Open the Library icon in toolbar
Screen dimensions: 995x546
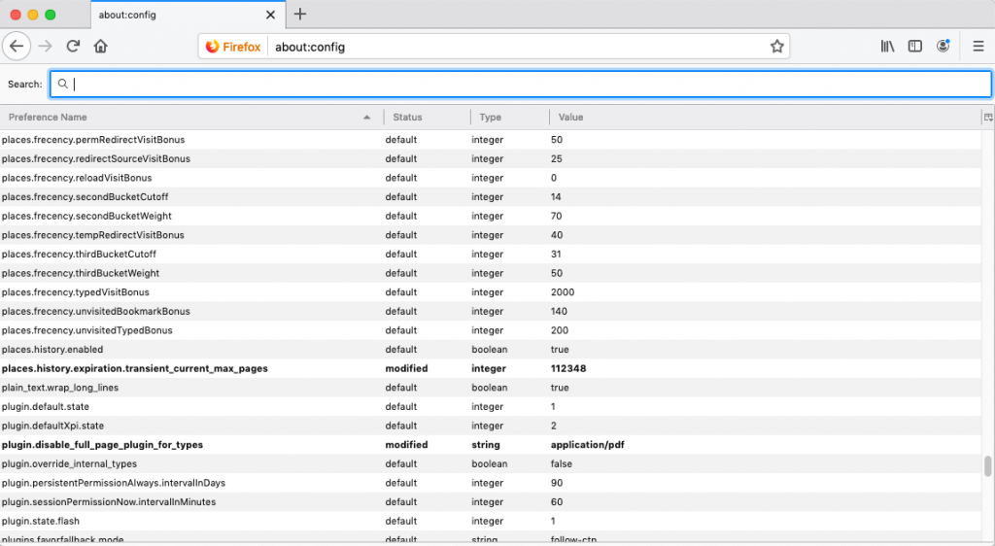887,47
